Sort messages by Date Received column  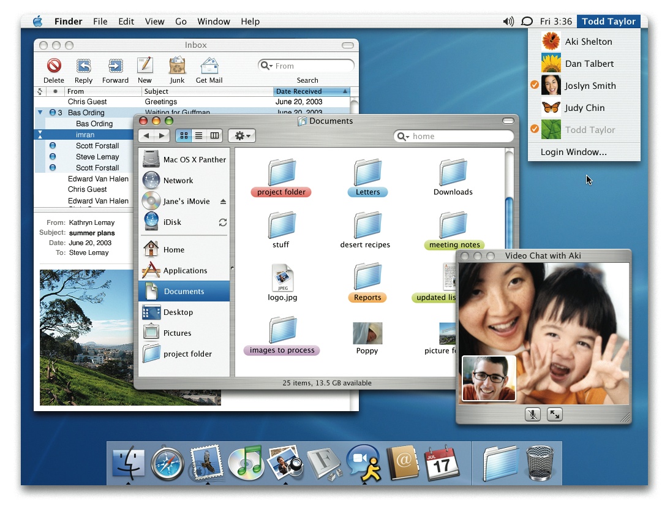[x=311, y=91]
